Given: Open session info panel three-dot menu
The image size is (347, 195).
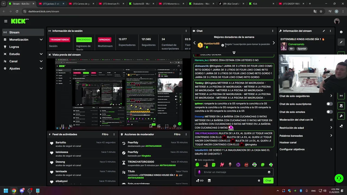Looking at the screenshot, I should (186, 31).
